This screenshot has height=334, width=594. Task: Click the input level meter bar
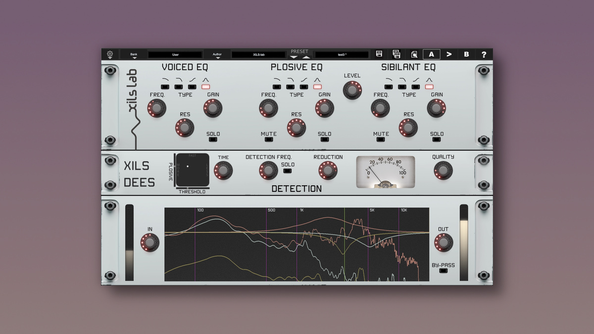pos(129,242)
